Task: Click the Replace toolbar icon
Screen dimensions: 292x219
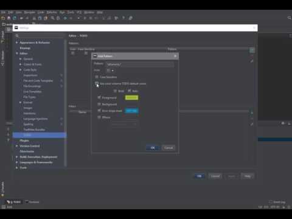Action: pos(58,18)
